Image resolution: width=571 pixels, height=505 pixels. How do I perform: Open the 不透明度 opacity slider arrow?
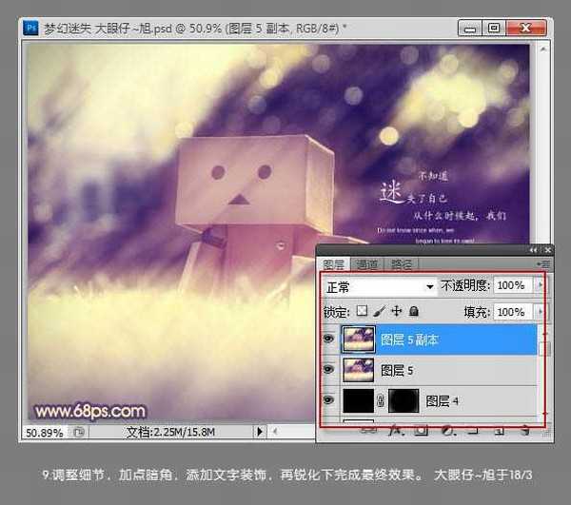tap(541, 285)
